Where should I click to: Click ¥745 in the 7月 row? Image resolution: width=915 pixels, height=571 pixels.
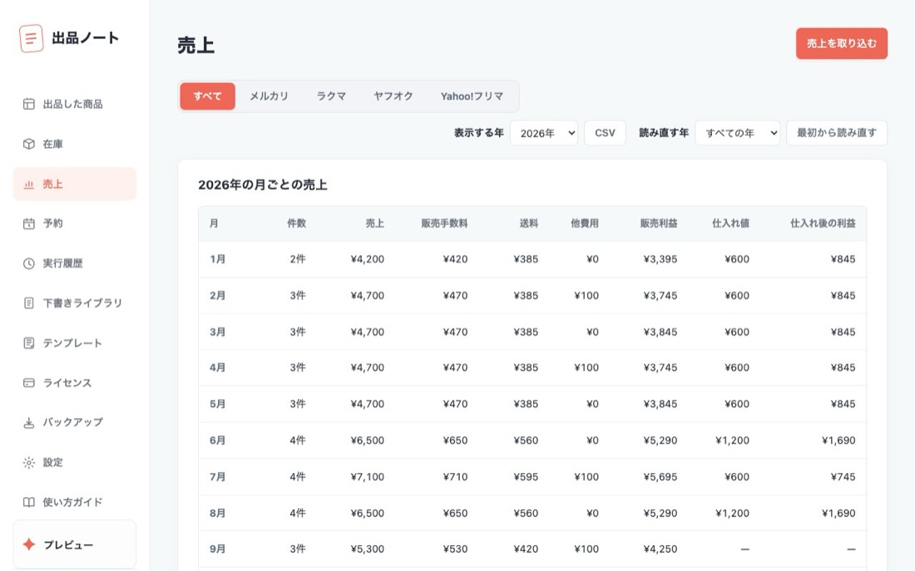[843, 476]
